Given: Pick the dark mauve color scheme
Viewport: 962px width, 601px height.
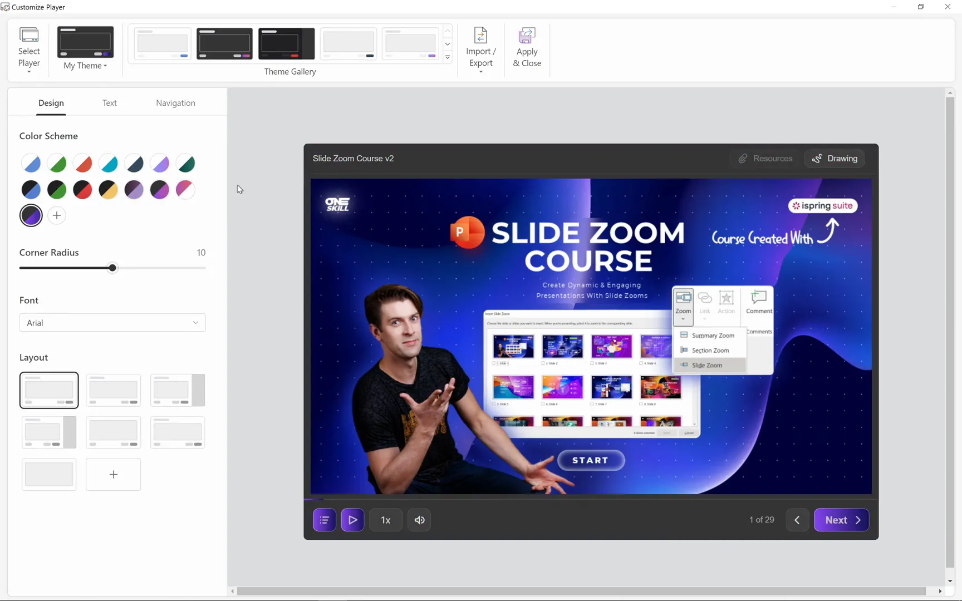Looking at the screenshot, I should coord(134,190).
